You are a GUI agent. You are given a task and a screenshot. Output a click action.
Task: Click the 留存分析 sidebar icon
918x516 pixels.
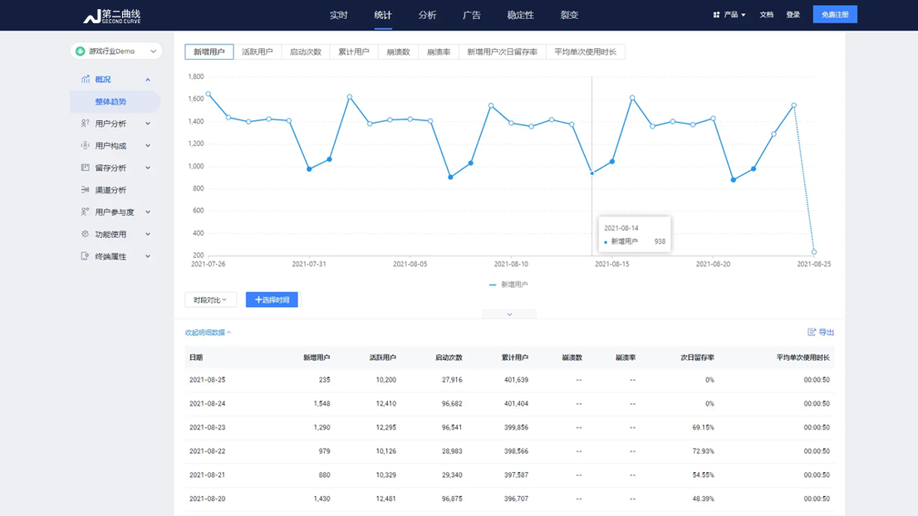pos(85,168)
